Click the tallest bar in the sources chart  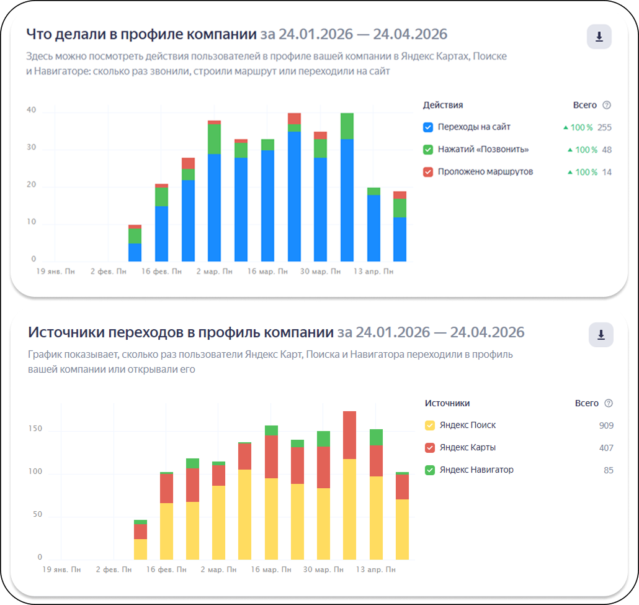(x=350, y=486)
